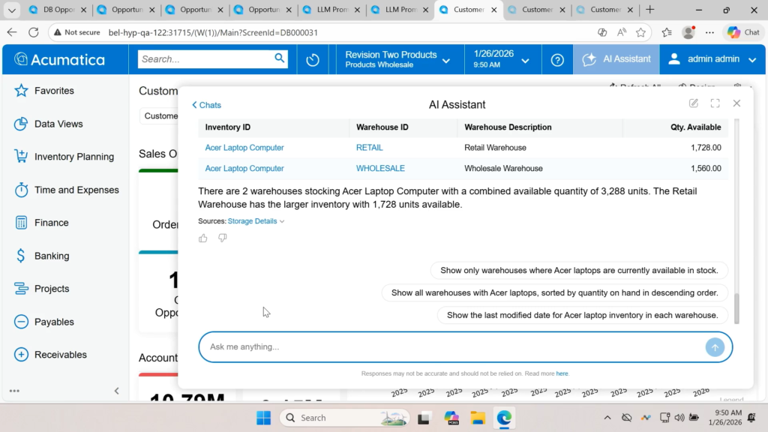Expand the AI Assistant panel to fullscreen
The width and height of the screenshot is (768, 432).
715,103
